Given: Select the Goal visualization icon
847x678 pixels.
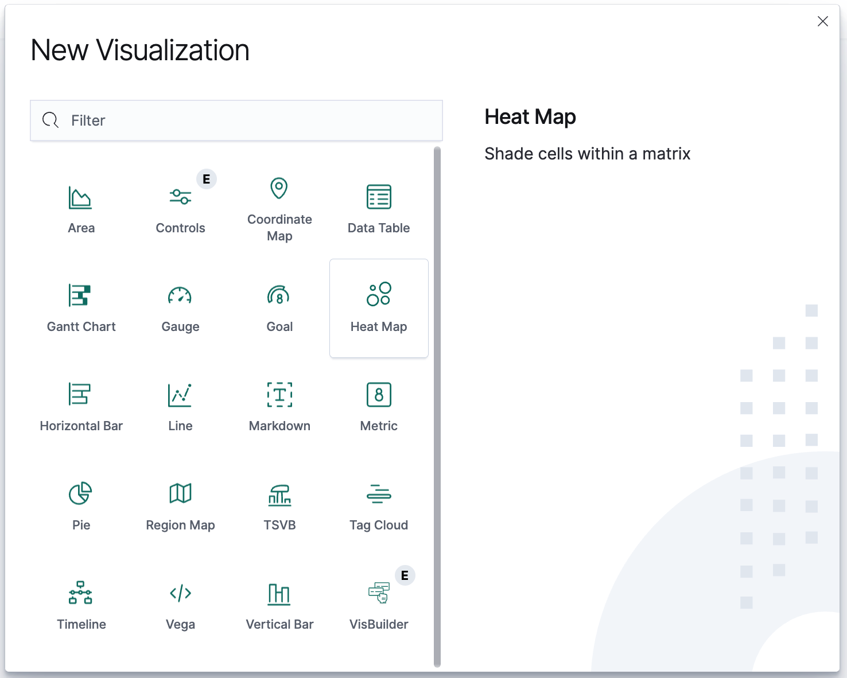Looking at the screenshot, I should [279, 296].
